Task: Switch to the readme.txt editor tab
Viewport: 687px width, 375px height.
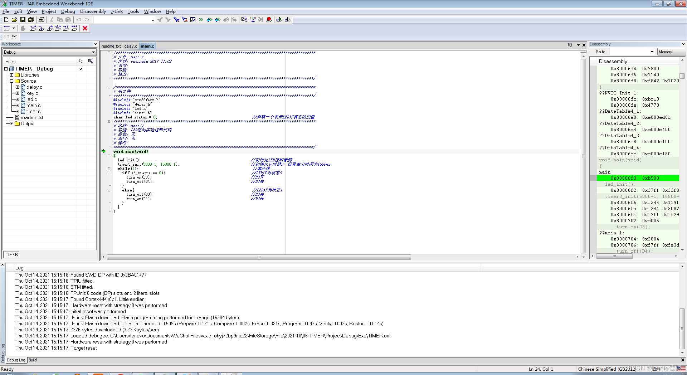Action: pos(111,46)
